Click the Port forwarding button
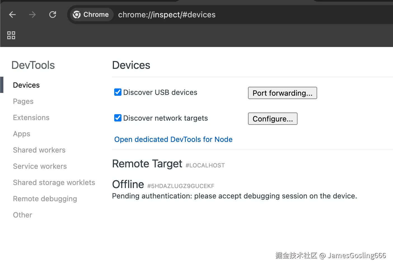 point(282,93)
